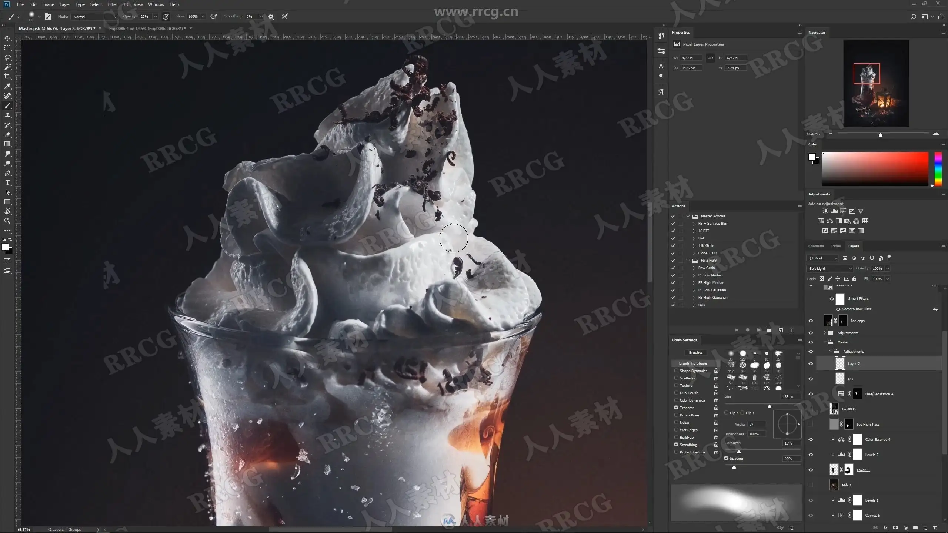Toggle Spacing checkbox
948x533 pixels.
(x=726, y=458)
